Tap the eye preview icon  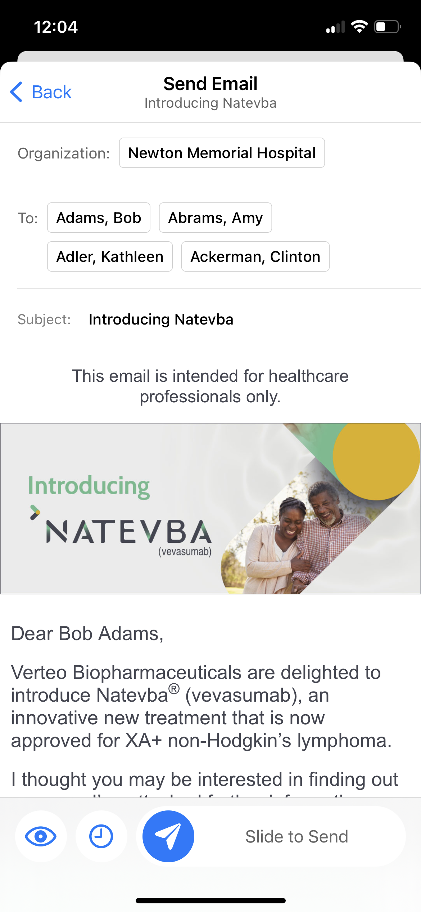[41, 836]
